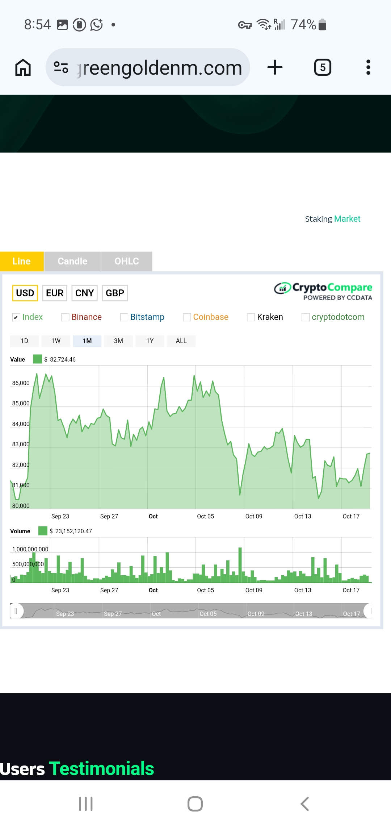Tap the Staking Market heading
This screenshot has width=391, height=826.
(333, 219)
